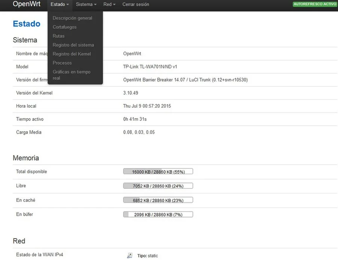Click the Sistema section heading
The width and height of the screenshot is (338, 260).
point(25,40)
